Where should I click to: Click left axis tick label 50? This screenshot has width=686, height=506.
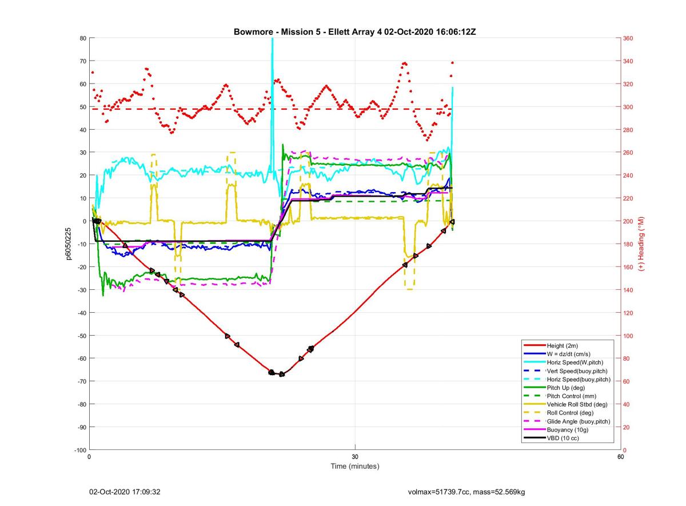click(x=82, y=107)
